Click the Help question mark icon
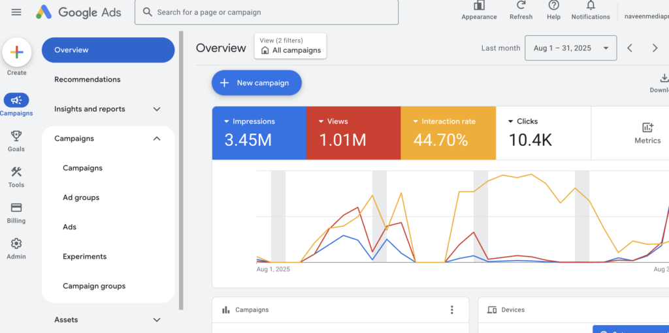669x333 pixels. coord(553,6)
